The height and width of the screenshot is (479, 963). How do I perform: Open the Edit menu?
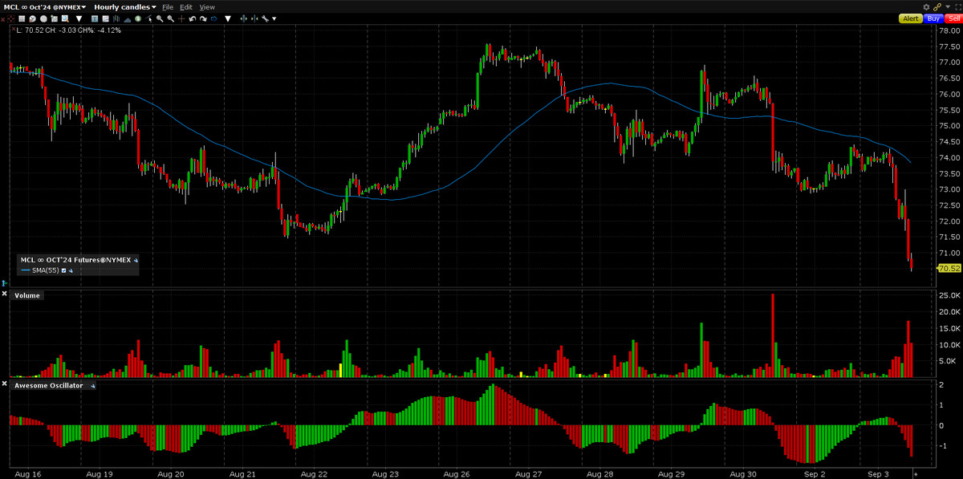click(x=186, y=6)
